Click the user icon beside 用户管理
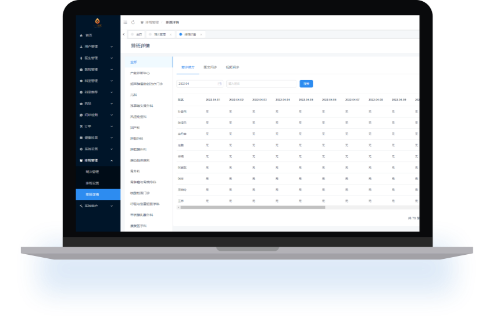493x332 pixels. [81, 46]
